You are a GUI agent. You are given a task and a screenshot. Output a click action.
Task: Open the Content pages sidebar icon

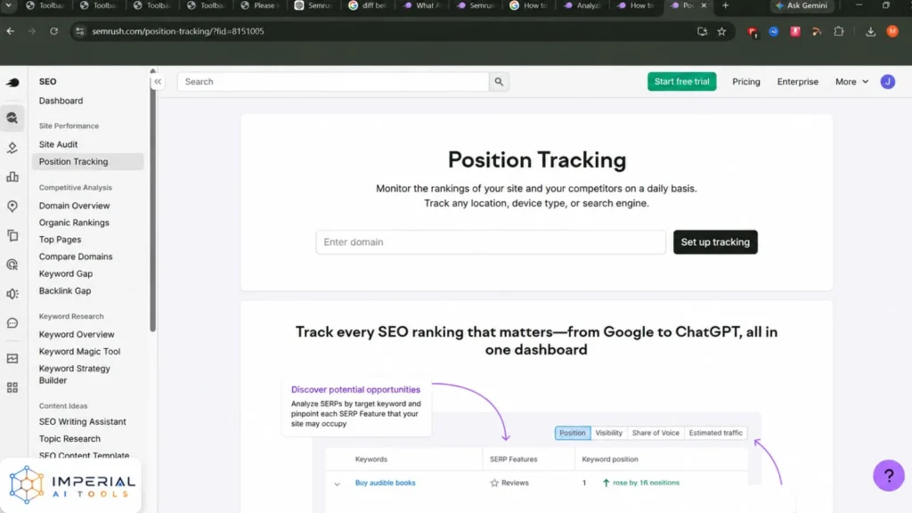click(x=12, y=235)
